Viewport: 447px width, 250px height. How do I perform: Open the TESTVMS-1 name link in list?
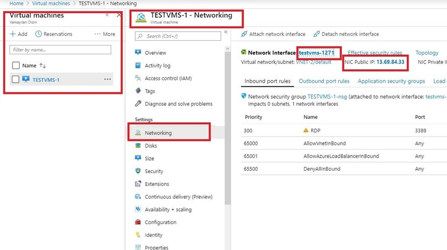point(46,80)
